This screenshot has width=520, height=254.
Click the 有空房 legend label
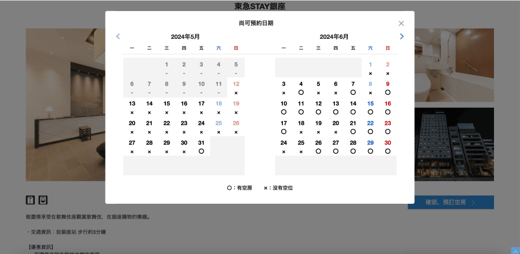click(x=244, y=188)
